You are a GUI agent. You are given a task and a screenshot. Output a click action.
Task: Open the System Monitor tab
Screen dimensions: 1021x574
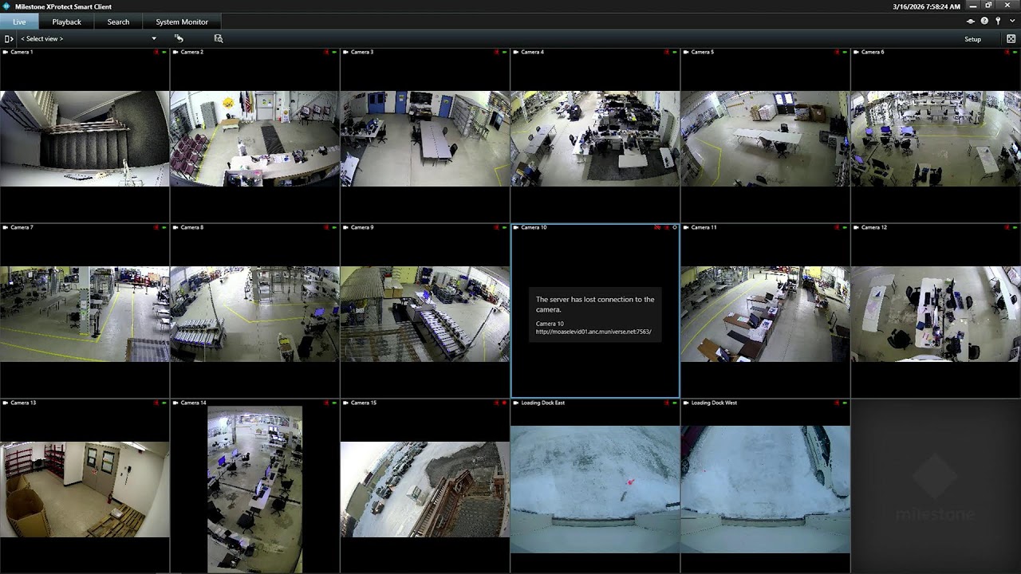click(182, 22)
